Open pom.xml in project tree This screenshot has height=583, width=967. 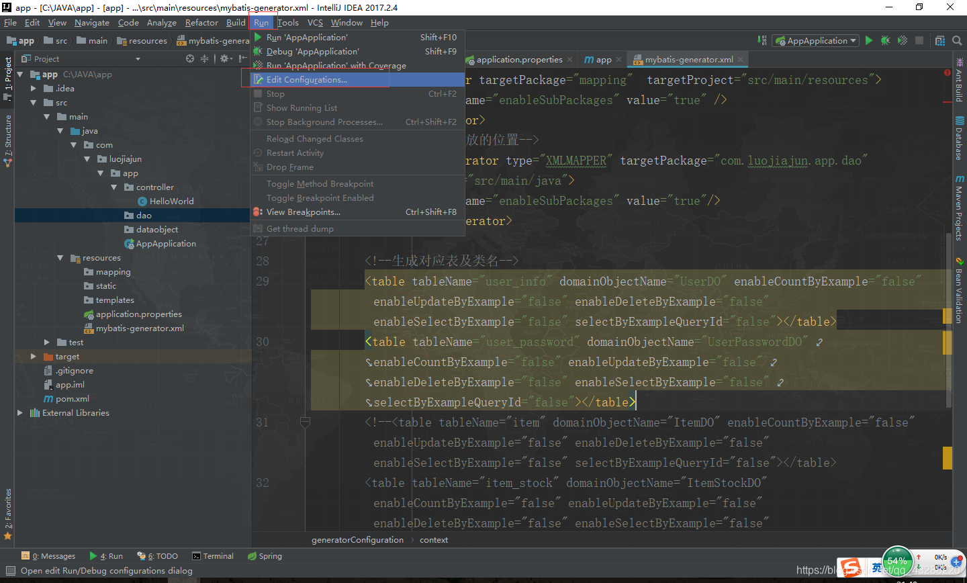(66, 399)
